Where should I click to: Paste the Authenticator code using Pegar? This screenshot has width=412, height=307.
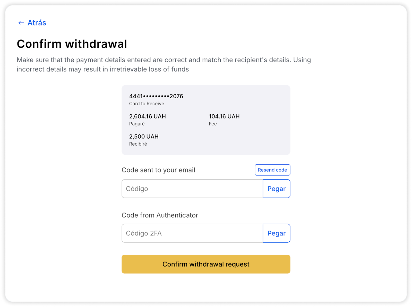276,233
